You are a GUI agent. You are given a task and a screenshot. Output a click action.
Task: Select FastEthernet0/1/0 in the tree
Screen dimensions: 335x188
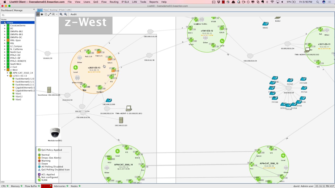25,79
